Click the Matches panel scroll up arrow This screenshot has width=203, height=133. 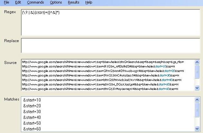tap(197, 100)
